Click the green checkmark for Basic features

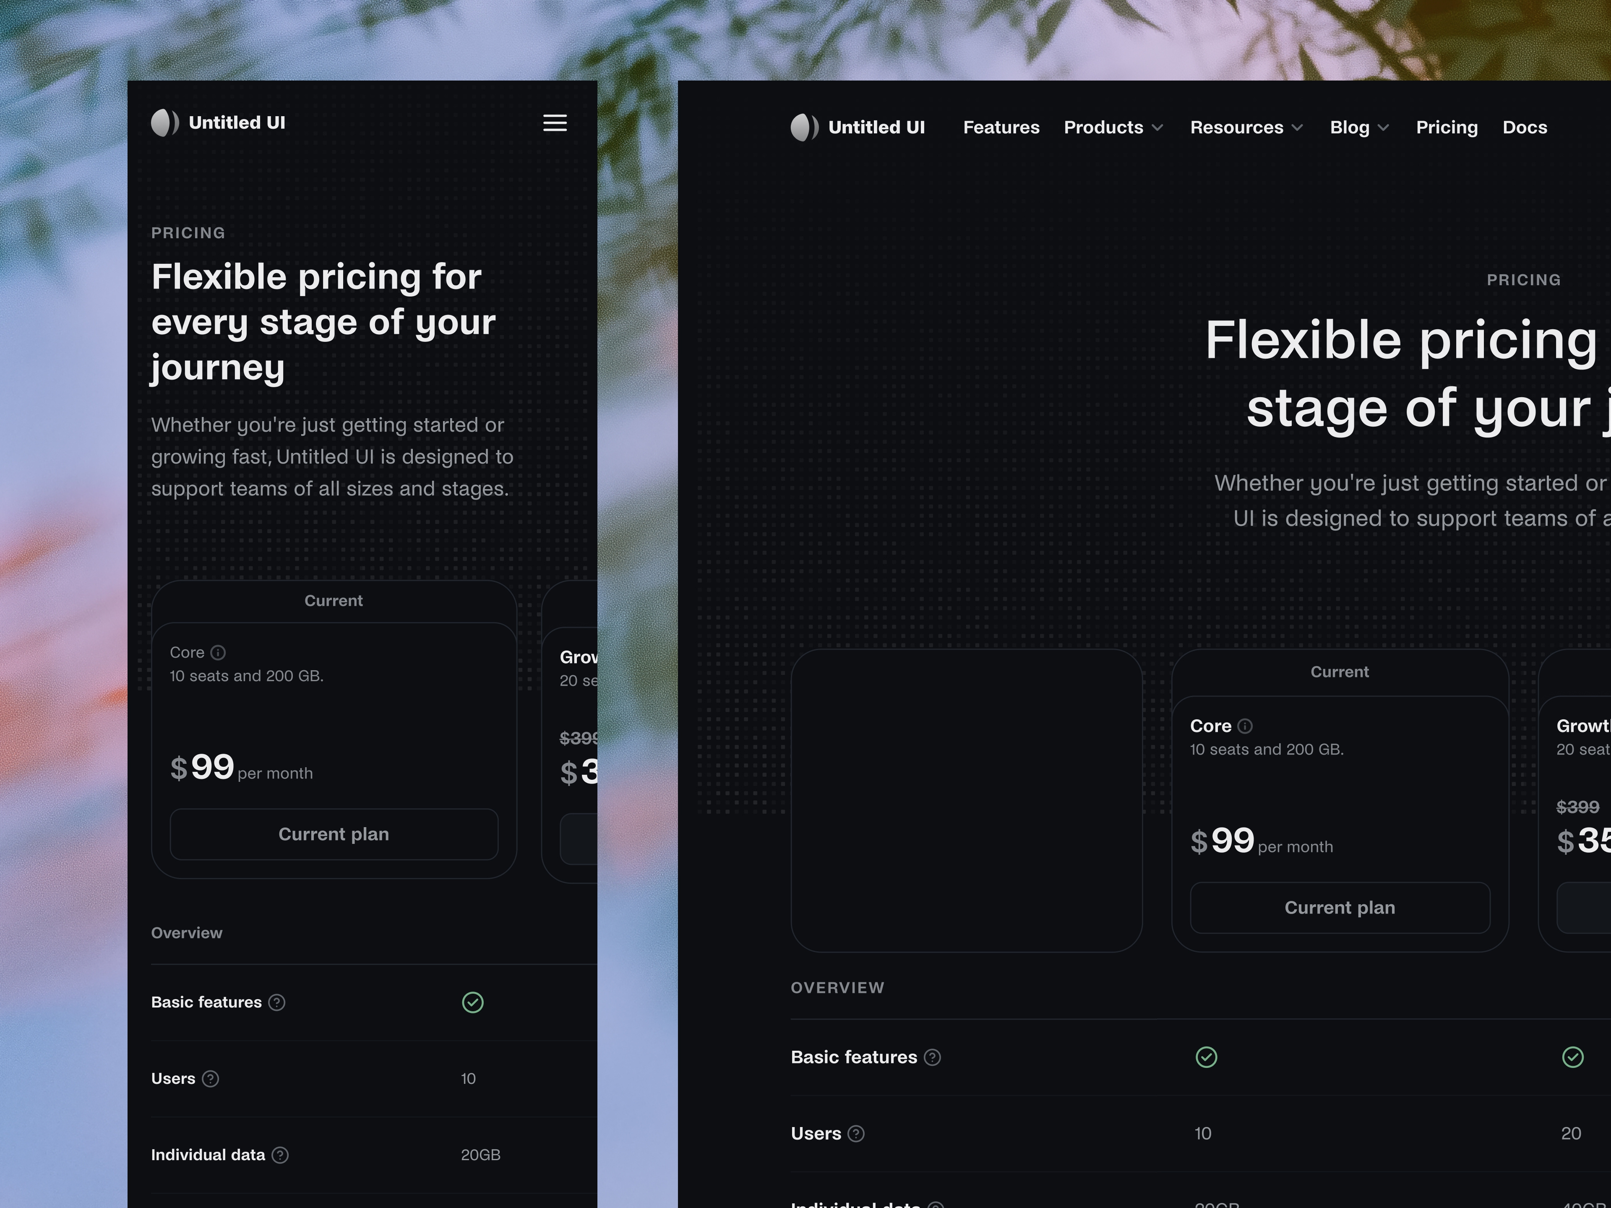click(x=473, y=1002)
